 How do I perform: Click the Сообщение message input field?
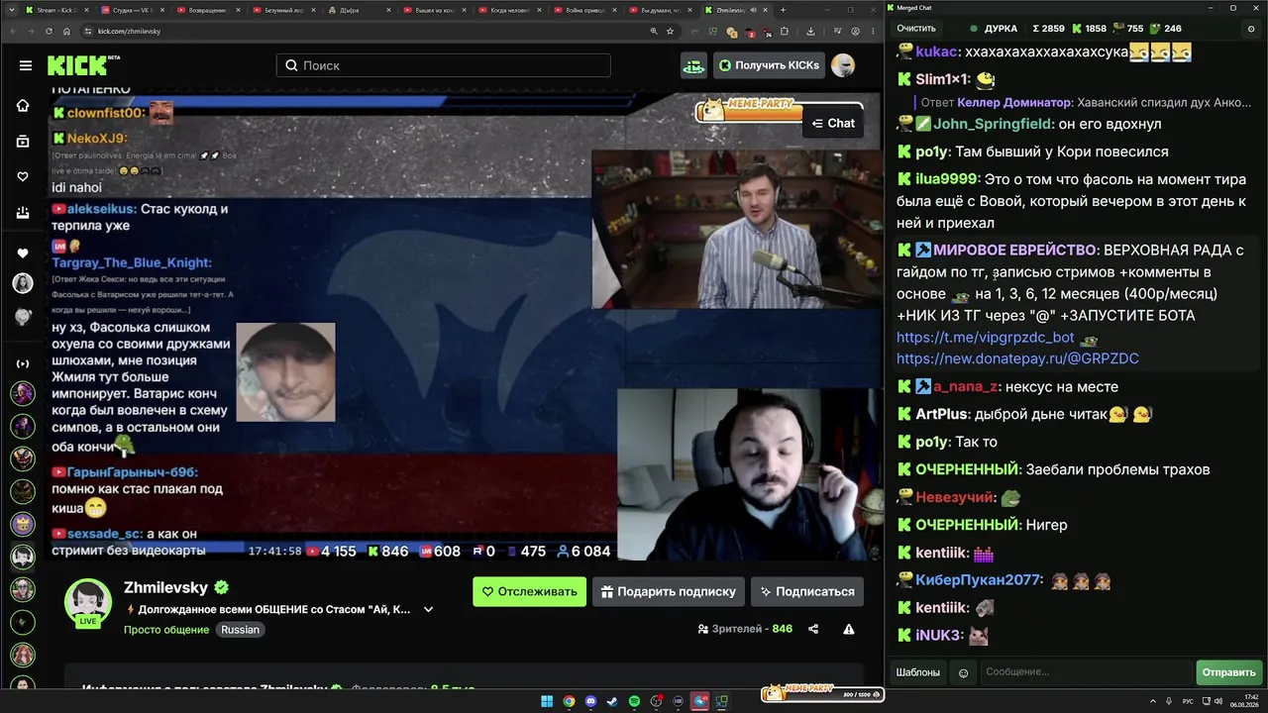(1085, 672)
